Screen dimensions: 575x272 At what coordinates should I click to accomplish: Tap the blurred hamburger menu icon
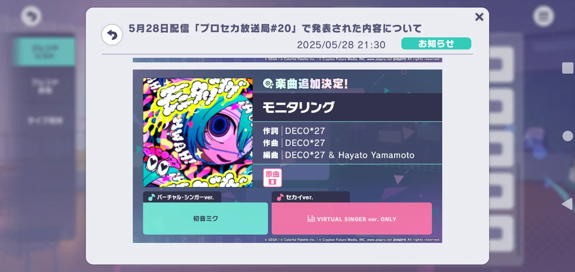(x=544, y=16)
